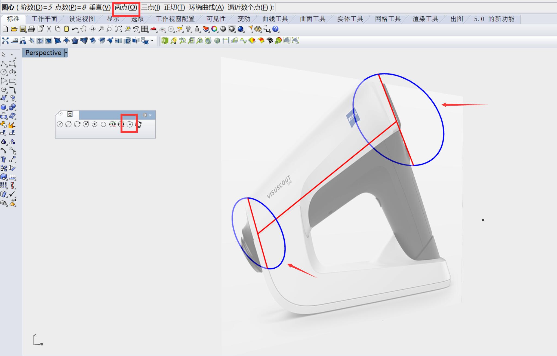Click the Save file icon
557x356 pixels.
pos(23,29)
